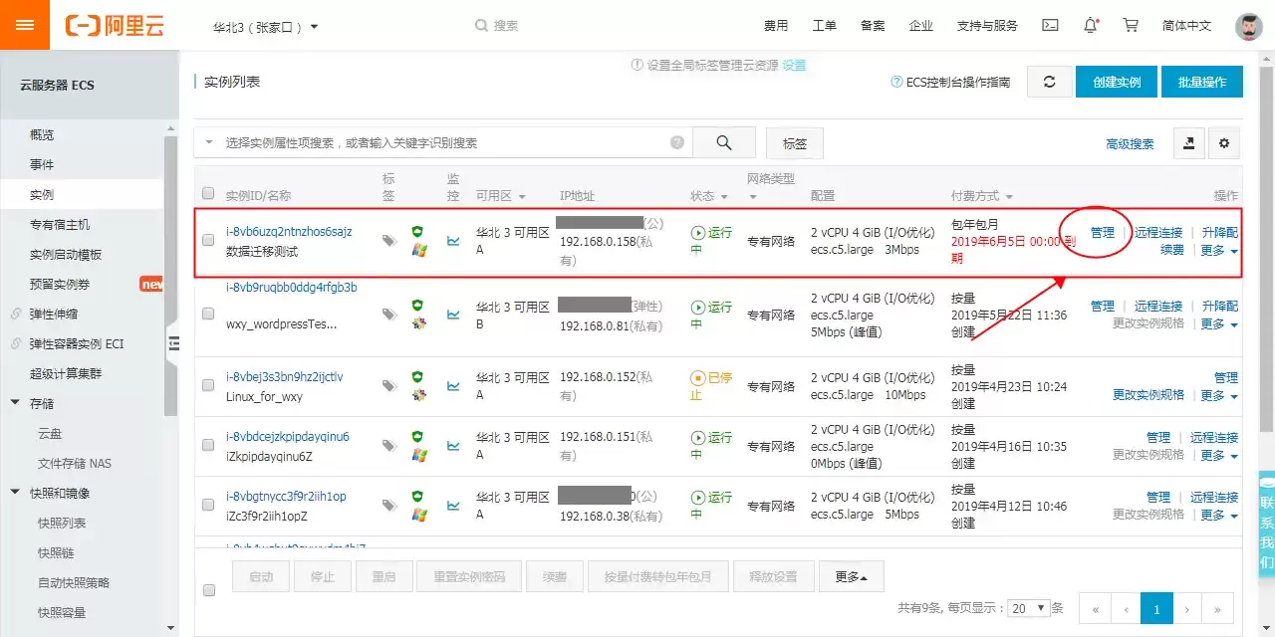Open 更多 dropdown for 数据迁移测试 row
This screenshot has width=1275, height=637.
coord(1219,251)
